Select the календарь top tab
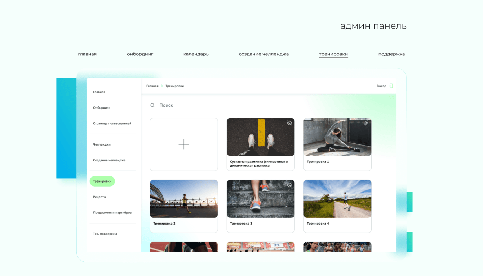 [196, 54]
